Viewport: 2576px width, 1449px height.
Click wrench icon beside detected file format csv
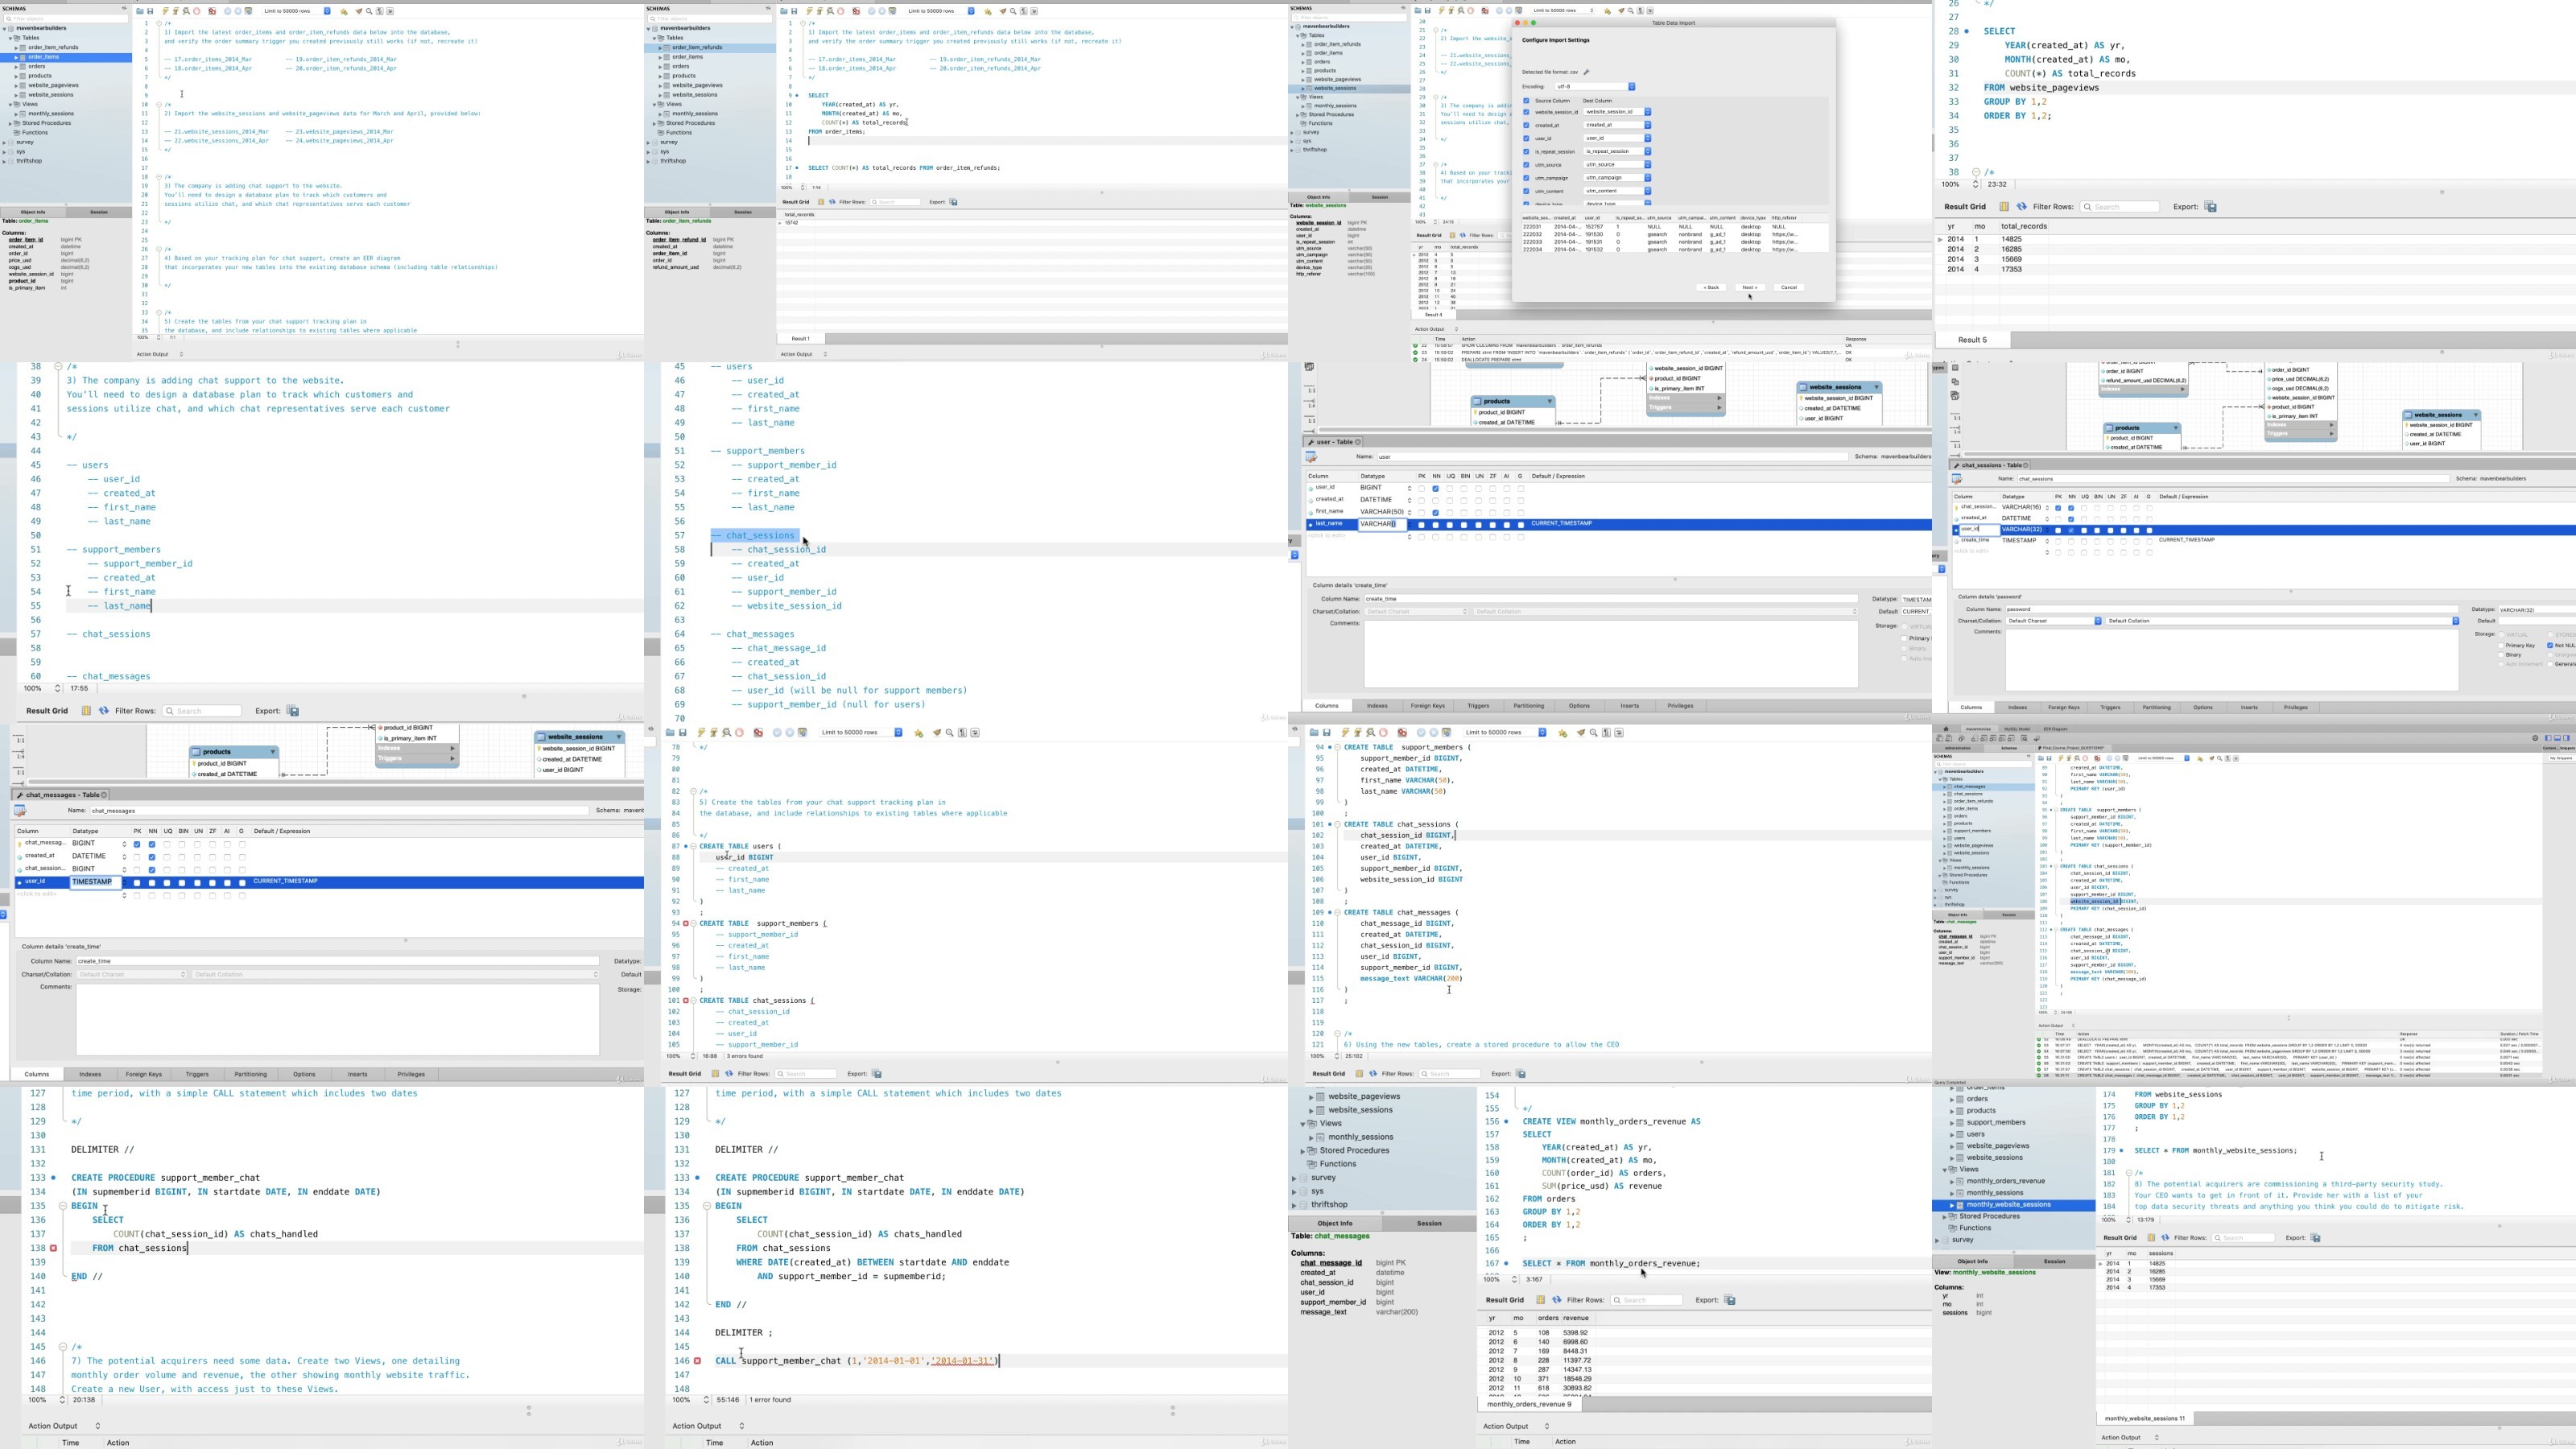coord(1586,72)
